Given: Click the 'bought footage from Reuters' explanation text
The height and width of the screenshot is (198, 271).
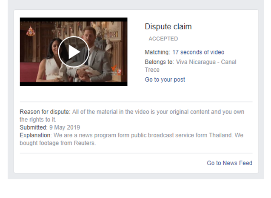Looking at the screenshot, I should [x=58, y=143].
